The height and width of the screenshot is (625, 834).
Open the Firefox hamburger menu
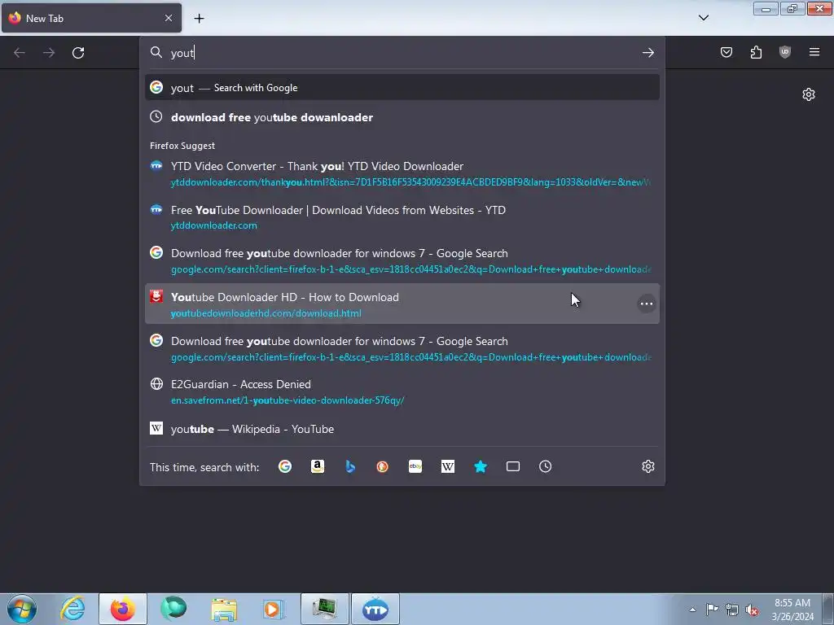pos(814,52)
